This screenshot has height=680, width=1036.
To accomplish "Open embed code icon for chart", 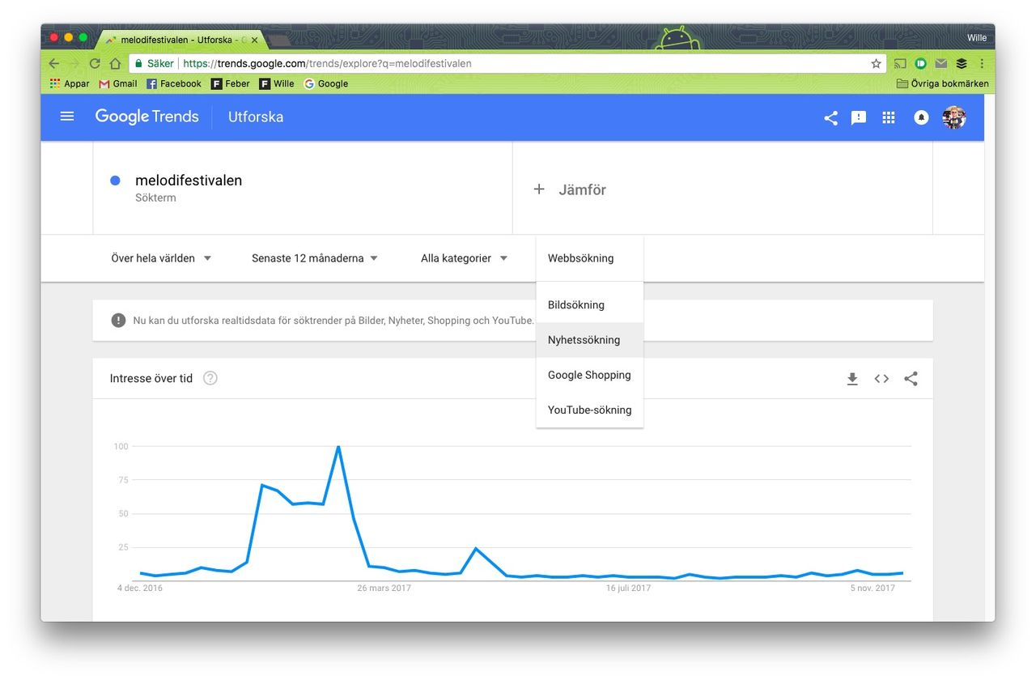I will pyautogui.click(x=881, y=379).
